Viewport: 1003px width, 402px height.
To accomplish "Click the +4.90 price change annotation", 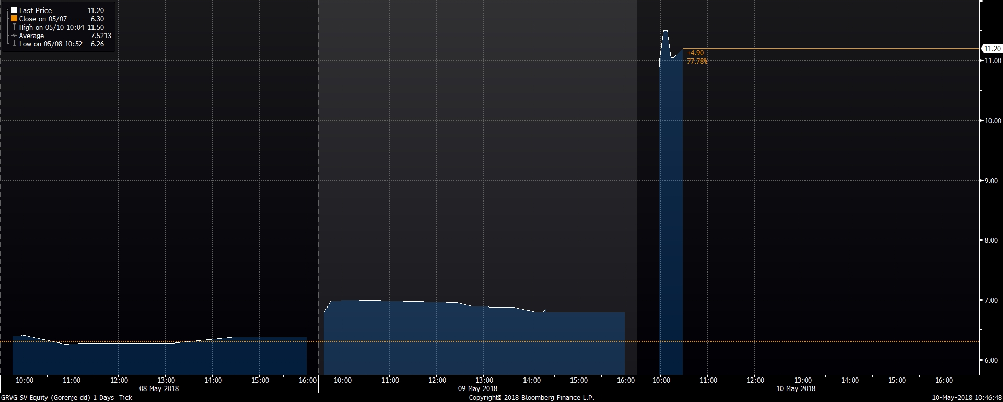I will click(695, 53).
